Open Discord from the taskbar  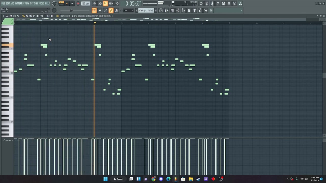pyautogui.click(x=161, y=179)
